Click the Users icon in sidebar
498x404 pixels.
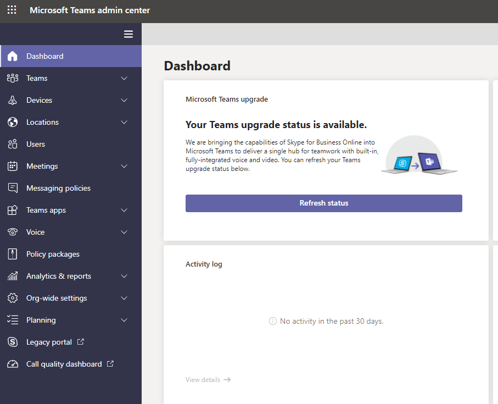click(x=13, y=144)
